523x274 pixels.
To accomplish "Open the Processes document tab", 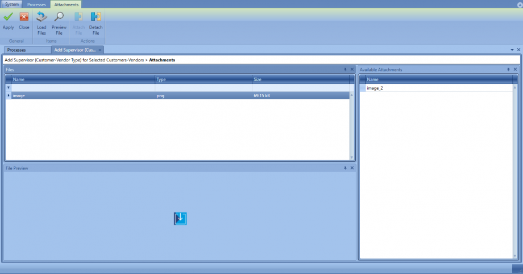I will 27,49.
